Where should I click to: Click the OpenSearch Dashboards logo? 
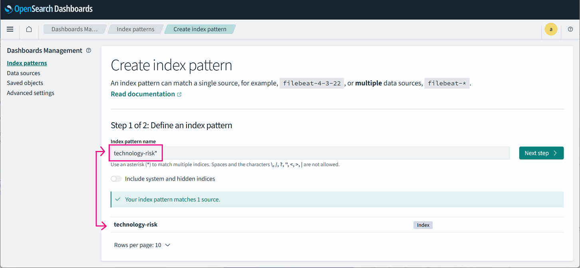click(x=49, y=9)
